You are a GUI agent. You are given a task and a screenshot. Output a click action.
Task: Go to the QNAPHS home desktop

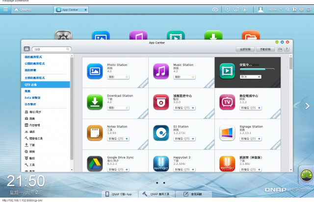coord(23,10)
